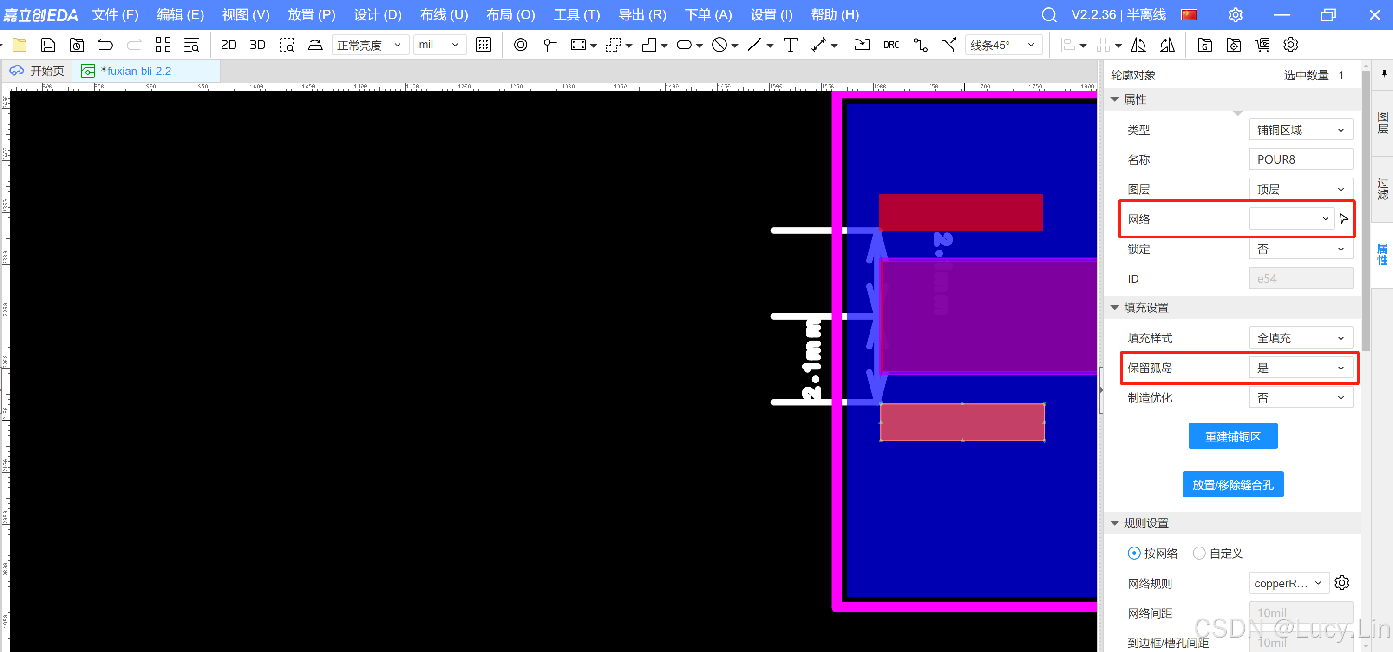Screen dimensions: 1393x652
Task: Select the Text tool icon
Action: [790, 45]
